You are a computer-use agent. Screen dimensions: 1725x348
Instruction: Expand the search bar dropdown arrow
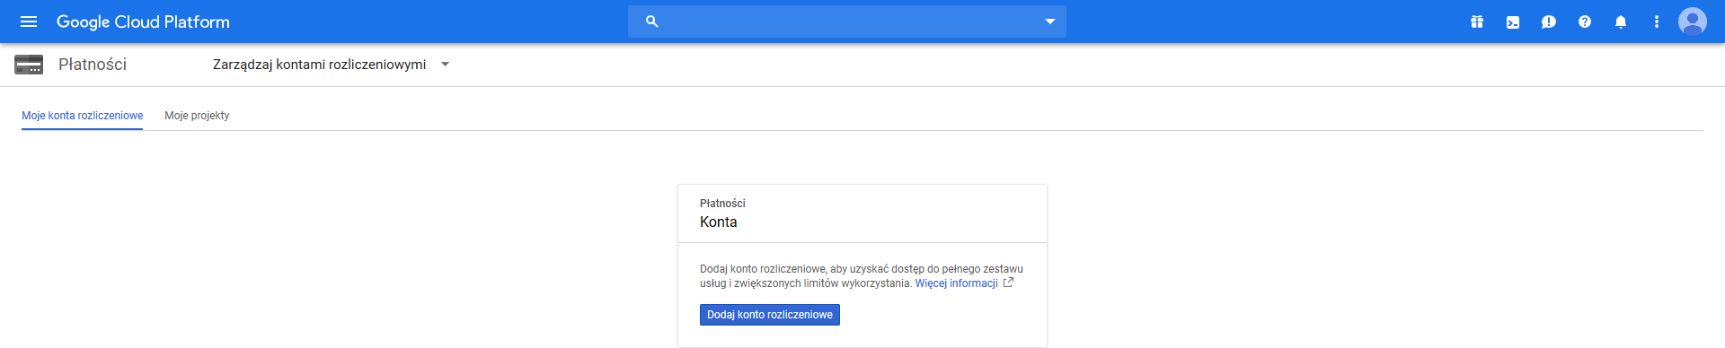click(x=1049, y=22)
